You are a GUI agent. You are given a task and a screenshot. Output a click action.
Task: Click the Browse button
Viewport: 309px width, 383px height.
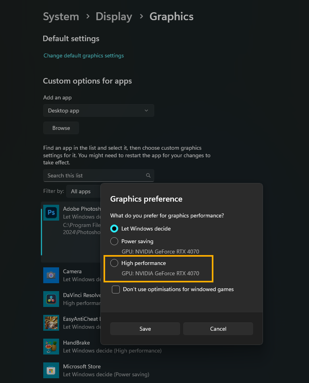[61, 128]
